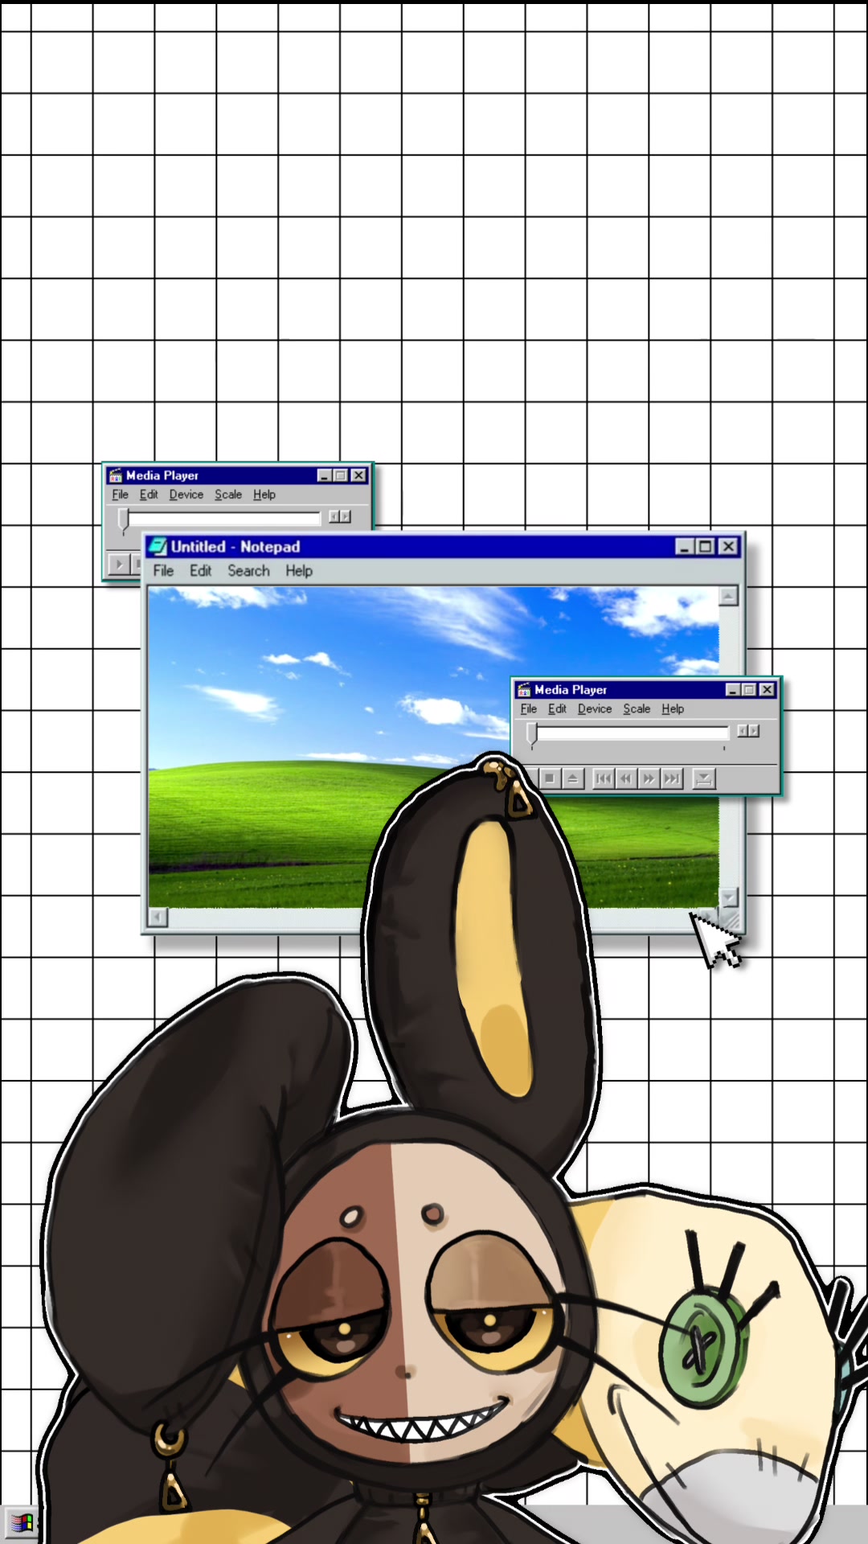The height and width of the screenshot is (1544, 868).
Task: Click the back Media Player seek slider thumb
Action: coord(123,519)
